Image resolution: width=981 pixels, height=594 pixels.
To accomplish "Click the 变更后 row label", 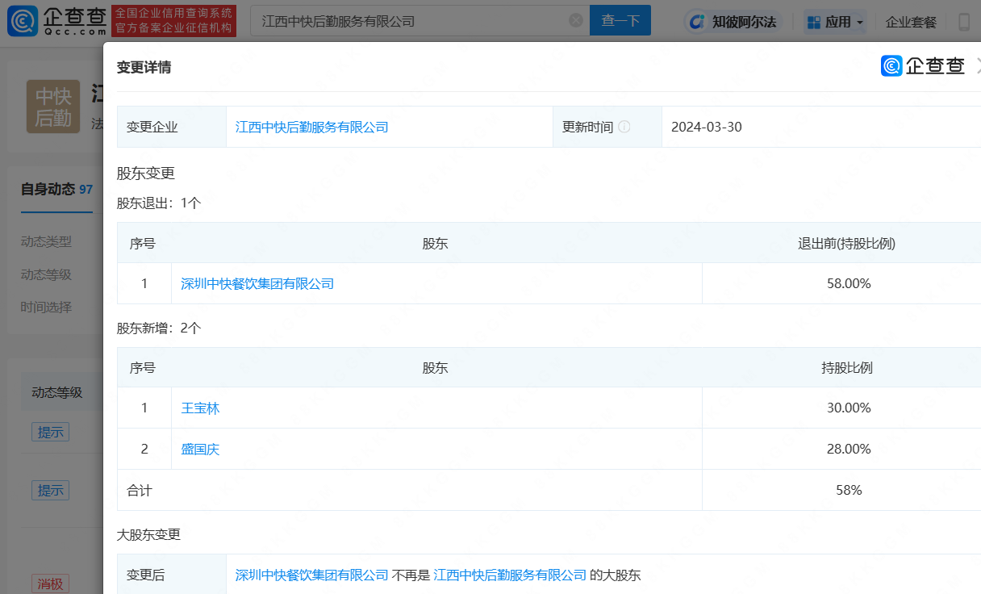I will (x=146, y=575).
